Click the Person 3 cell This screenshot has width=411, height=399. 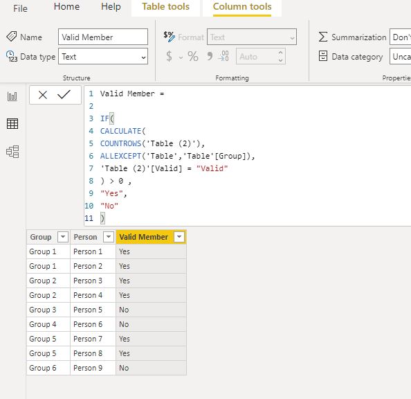[93, 281]
